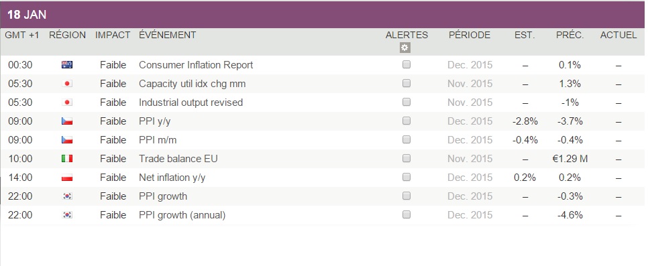Sort by IMPACT column header
The height and width of the screenshot is (266, 648).
pyautogui.click(x=113, y=35)
